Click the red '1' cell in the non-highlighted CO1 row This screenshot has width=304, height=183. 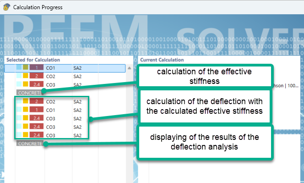(x=37, y=110)
